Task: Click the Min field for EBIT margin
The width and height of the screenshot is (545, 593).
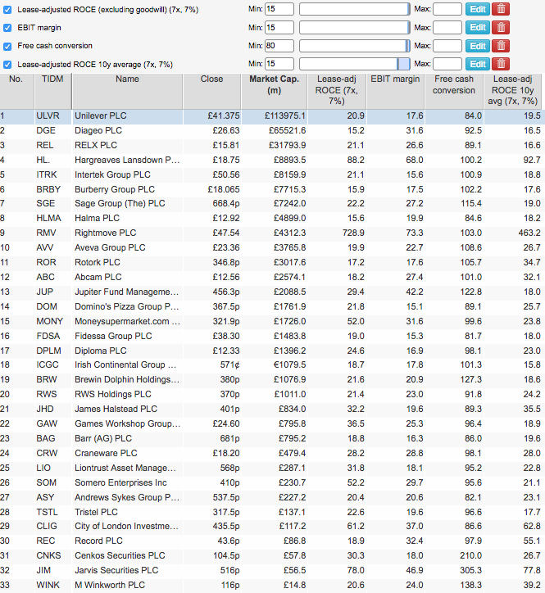Action: [279, 28]
